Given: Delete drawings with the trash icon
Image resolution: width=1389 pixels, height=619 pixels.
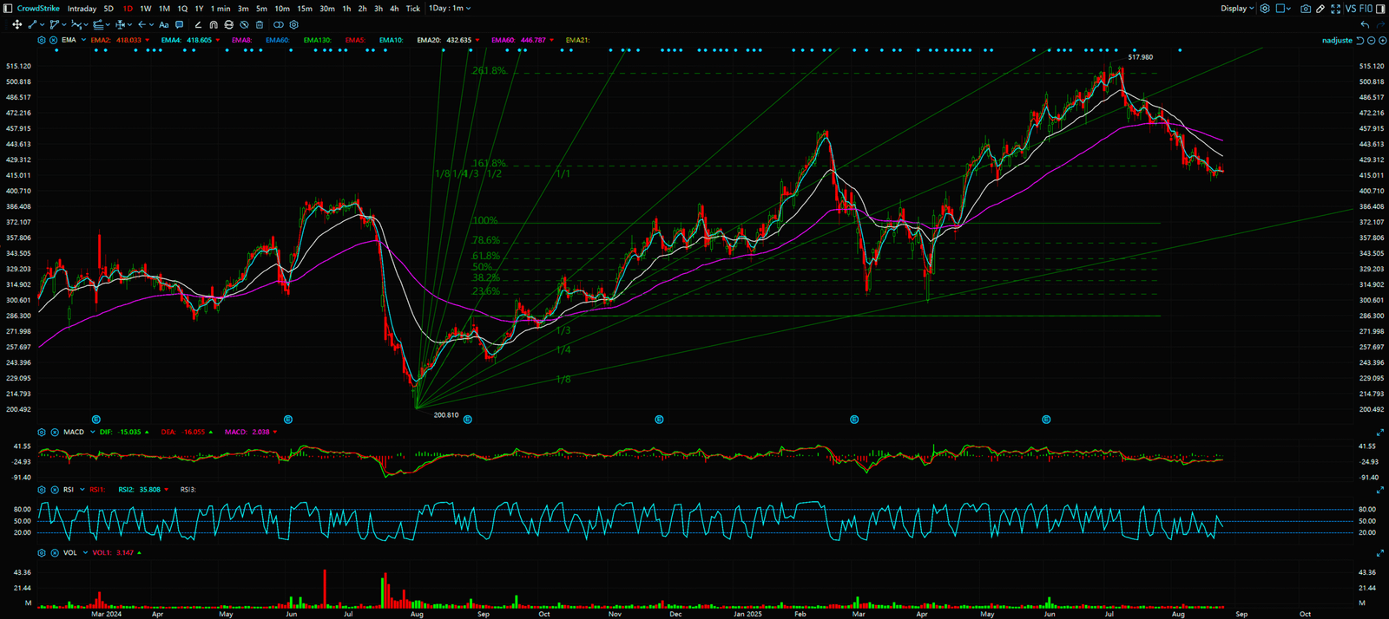Looking at the screenshot, I should [x=260, y=25].
